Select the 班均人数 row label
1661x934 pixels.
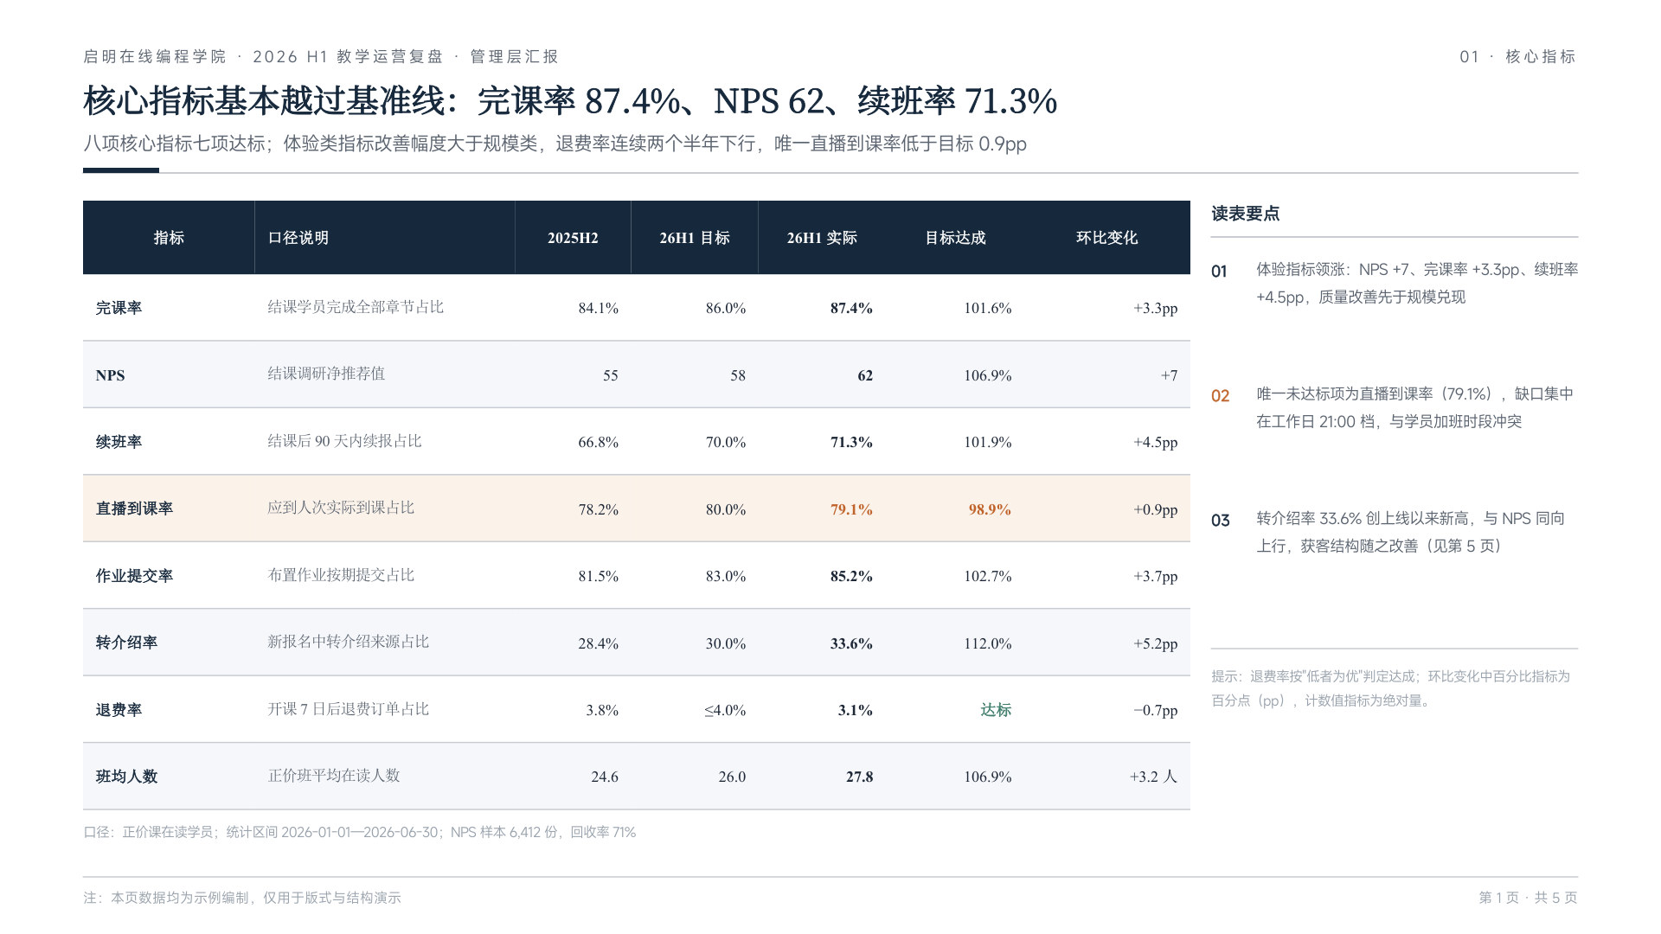126,777
